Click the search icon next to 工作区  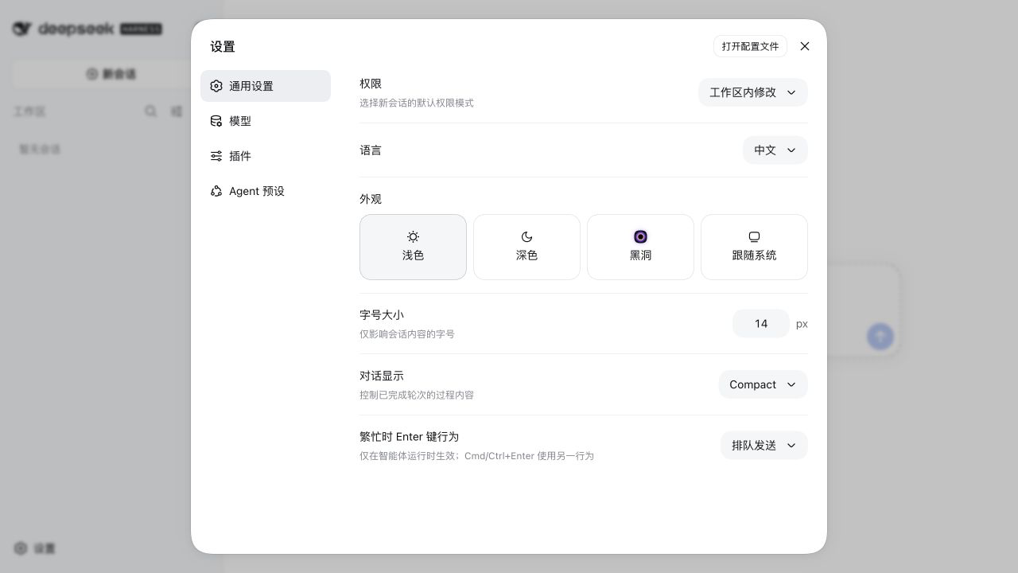pos(150,111)
